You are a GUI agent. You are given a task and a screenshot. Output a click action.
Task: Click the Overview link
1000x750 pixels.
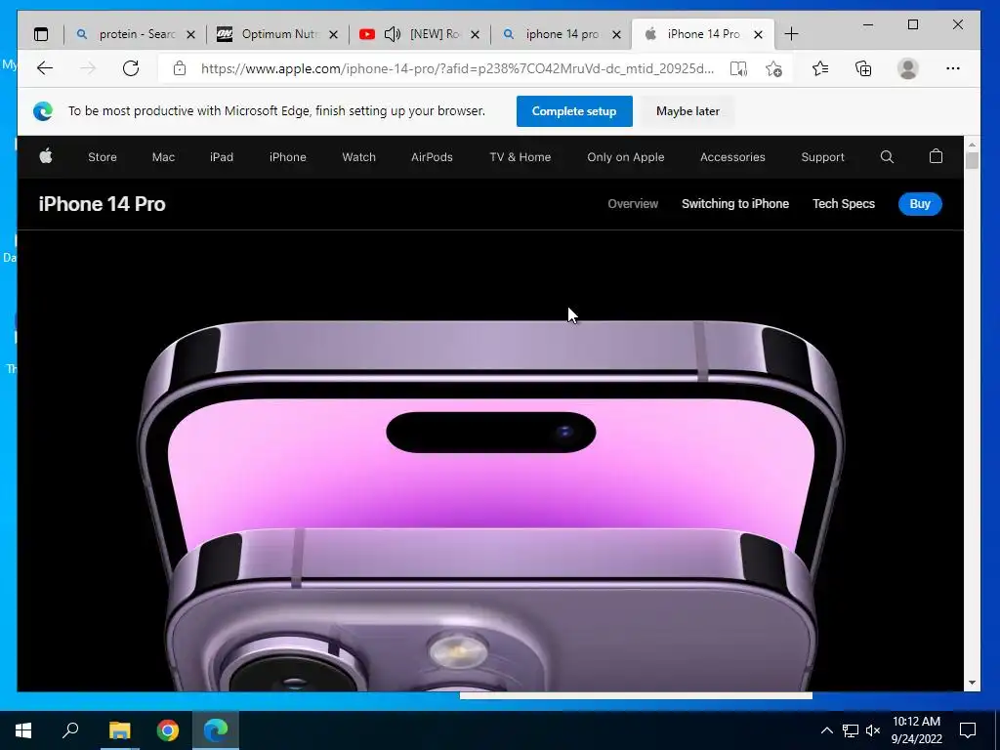coord(633,204)
